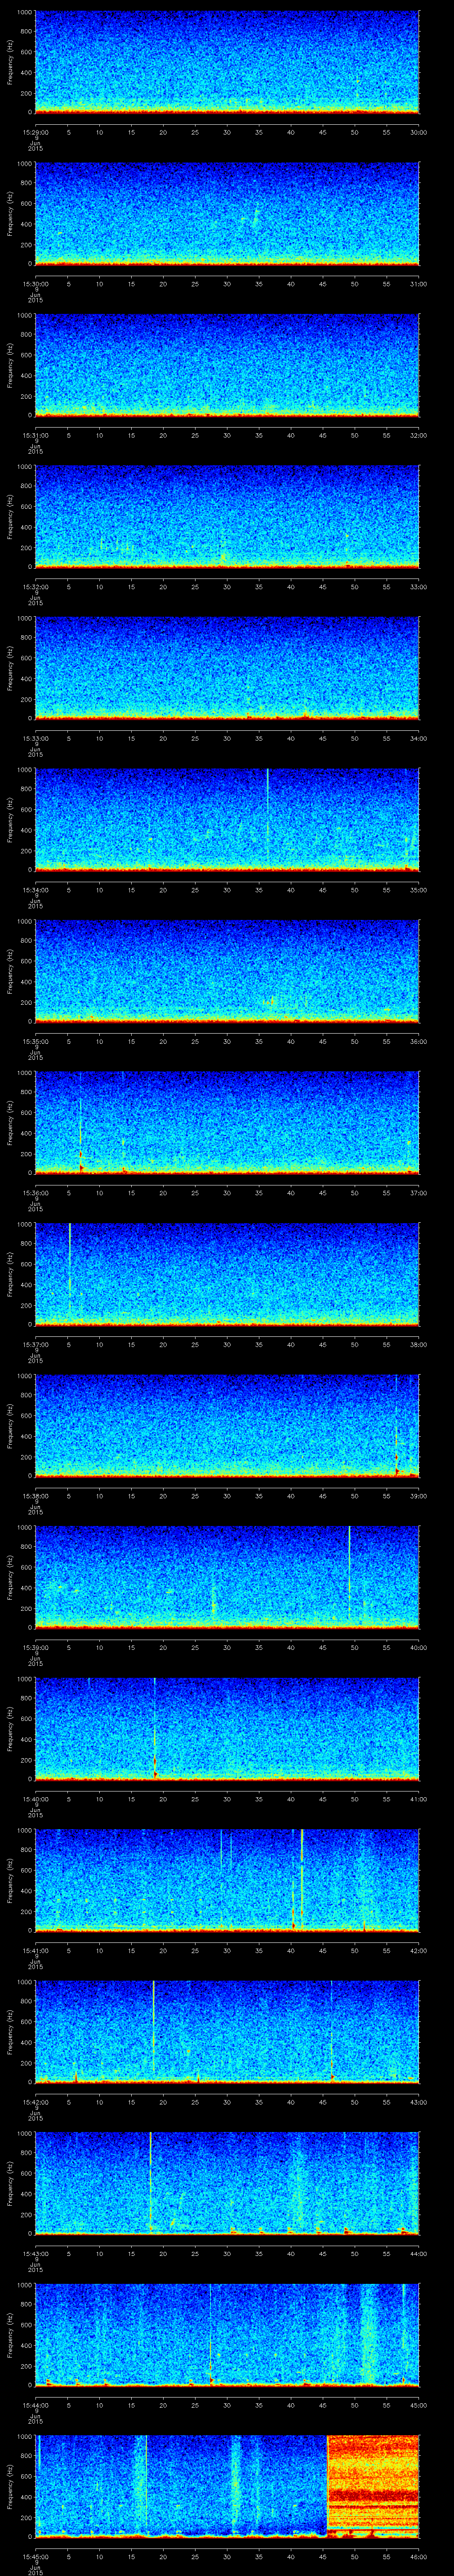Select the spectrogram panel beginning at 15:31:00
The height and width of the screenshot is (2576, 454).
227,365
